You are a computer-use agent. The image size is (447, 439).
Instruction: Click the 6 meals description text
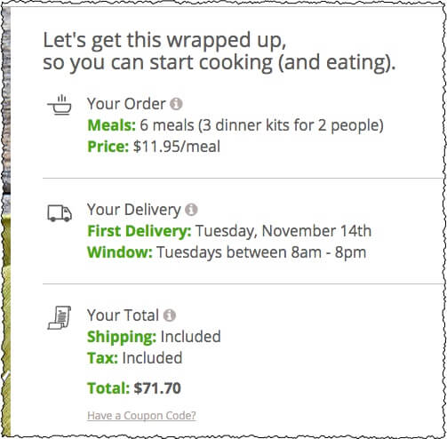pos(261,125)
